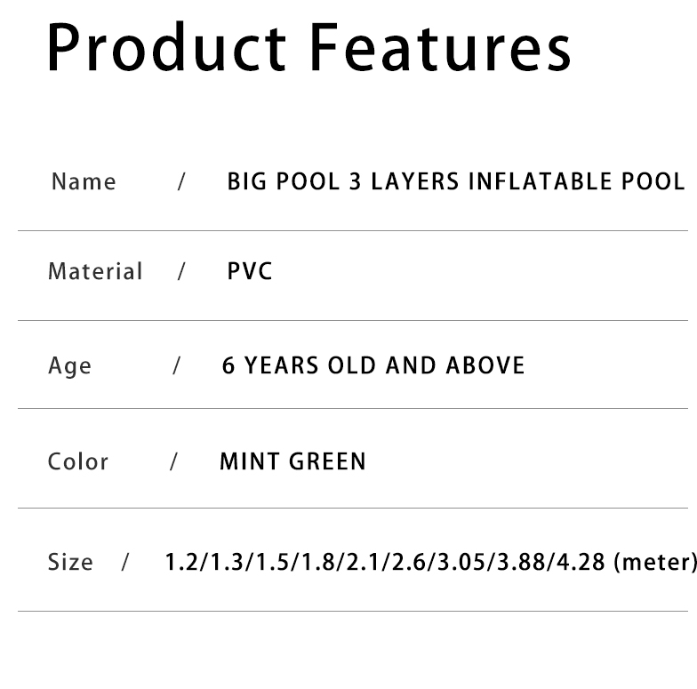Click the 6 YEARS OLD AND ABOVE text
The image size is (697, 689).
pos(373,365)
